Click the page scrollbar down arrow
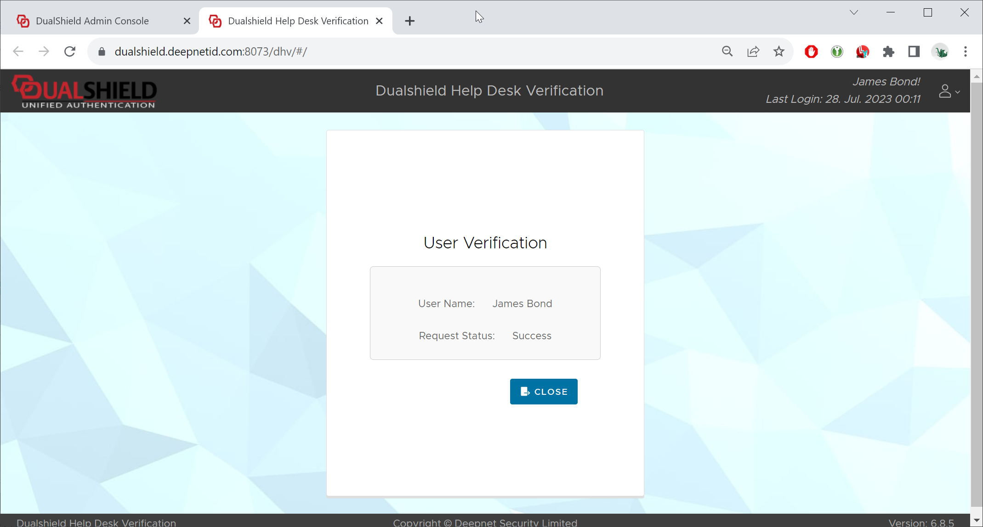 pyautogui.click(x=977, y=520)
